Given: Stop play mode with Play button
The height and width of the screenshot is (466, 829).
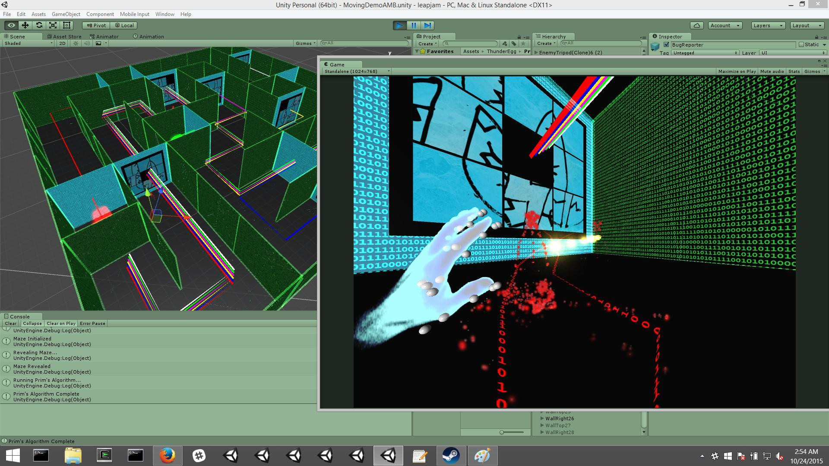Looking at the screenshot, I should 400,25.
